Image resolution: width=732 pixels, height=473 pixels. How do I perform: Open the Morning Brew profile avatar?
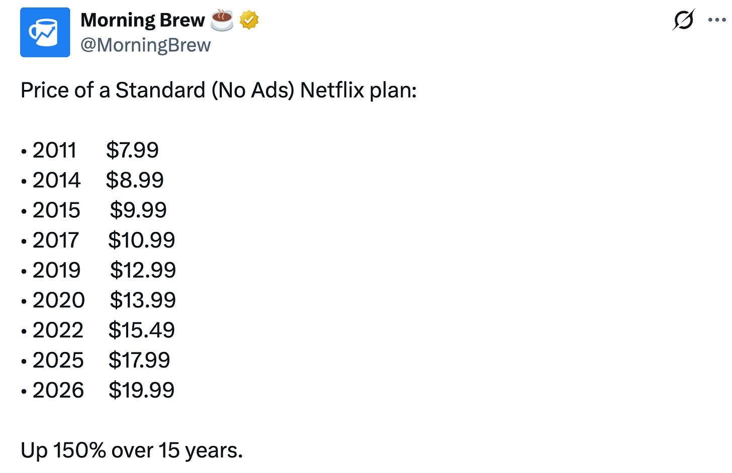(45, 32)
